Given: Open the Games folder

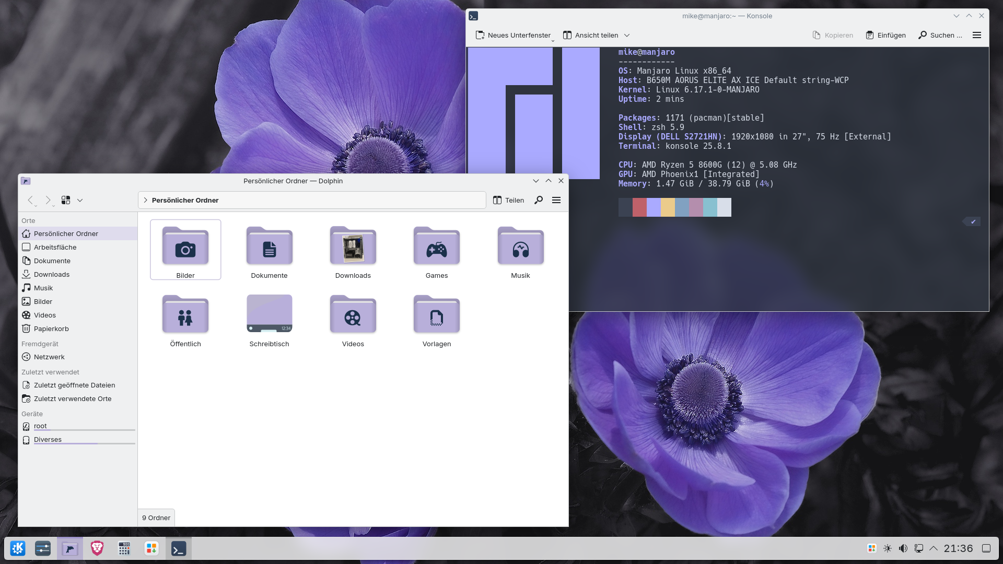Looking at the screenshot, I should [x=437, y=247].
